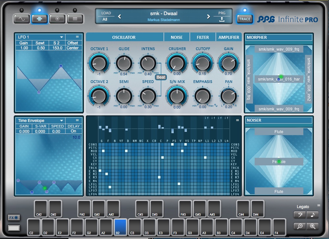The image size is (329, 239).
Task: Switch to the FILTER tab
Action: click(203, 37)
